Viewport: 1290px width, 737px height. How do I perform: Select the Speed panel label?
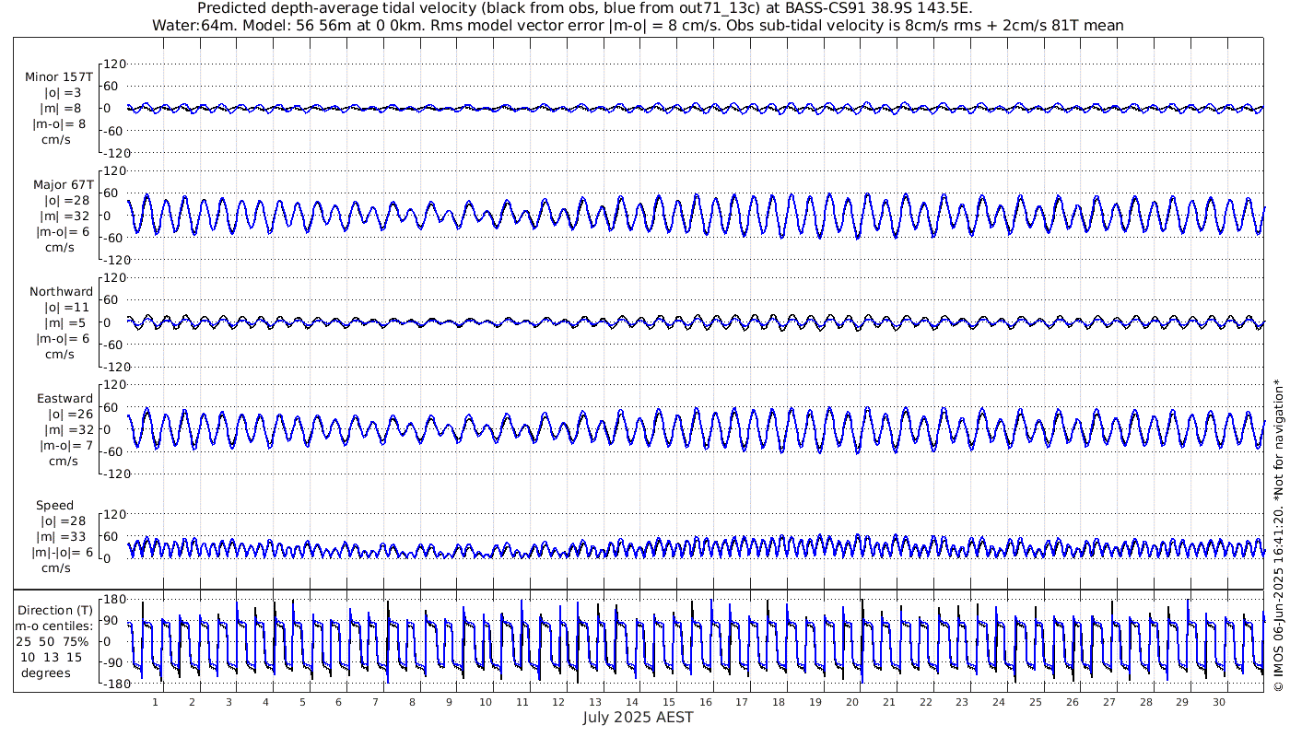[55, 506]
